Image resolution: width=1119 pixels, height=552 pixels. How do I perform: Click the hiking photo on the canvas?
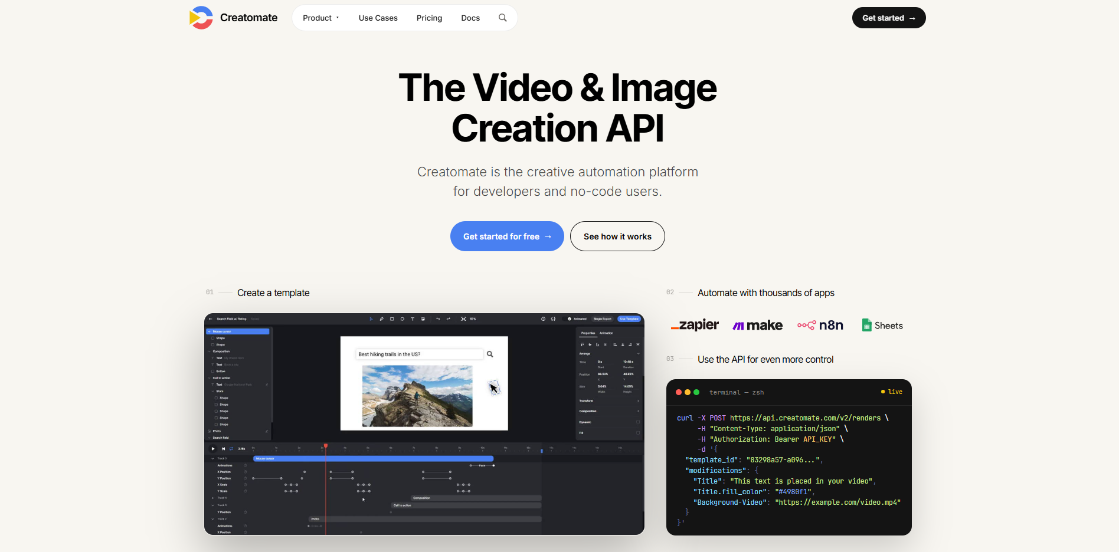click(x=417, y=396)
